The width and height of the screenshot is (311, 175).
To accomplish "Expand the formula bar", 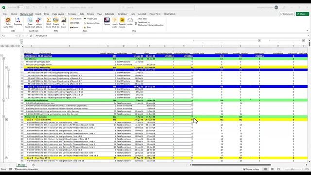I will click(x=308, y=36).
